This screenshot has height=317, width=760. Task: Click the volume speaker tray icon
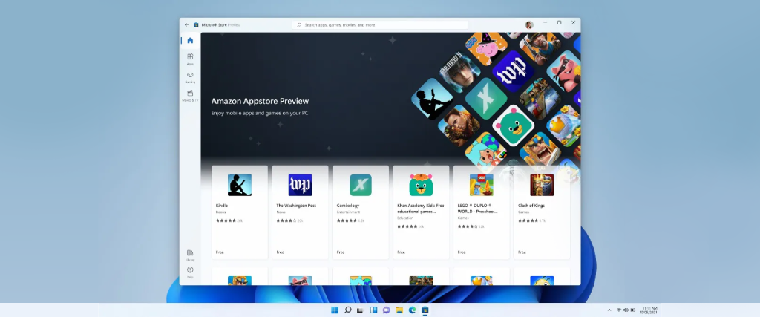(626, 310)
